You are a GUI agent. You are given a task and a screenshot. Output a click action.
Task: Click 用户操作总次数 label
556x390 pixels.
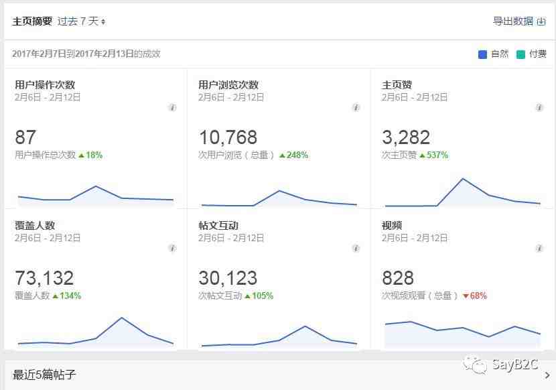coord(46,155)
